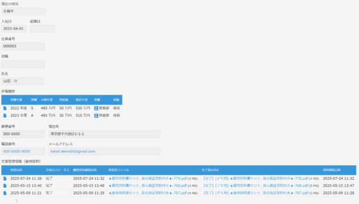Viewport: 359px width, 204px height.
Task: Click the 完了済みPDF column header
Action: pyautogui.click(x=210, y=170)
